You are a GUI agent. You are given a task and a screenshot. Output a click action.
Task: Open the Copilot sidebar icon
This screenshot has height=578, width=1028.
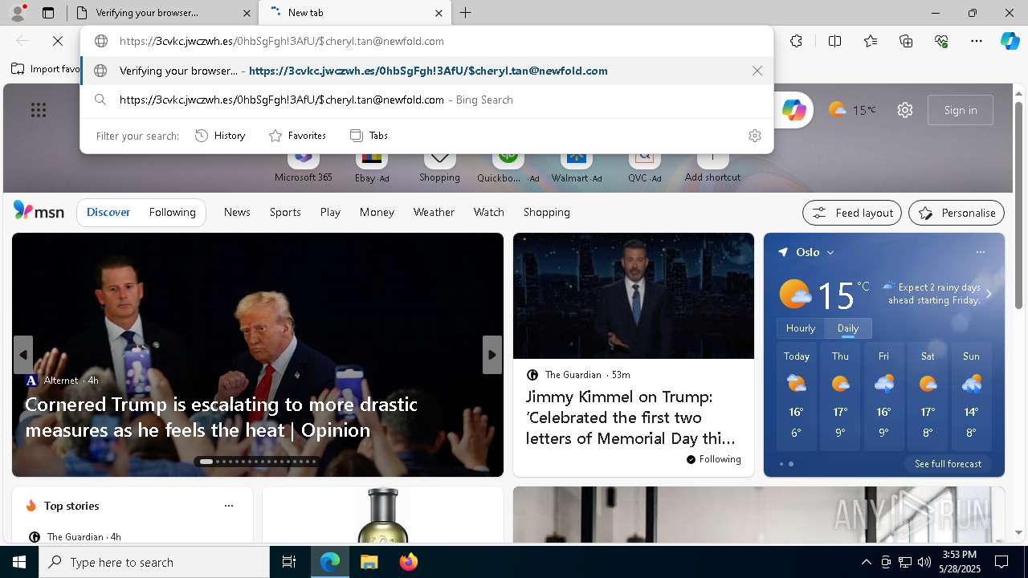[x=1010, y=41]
